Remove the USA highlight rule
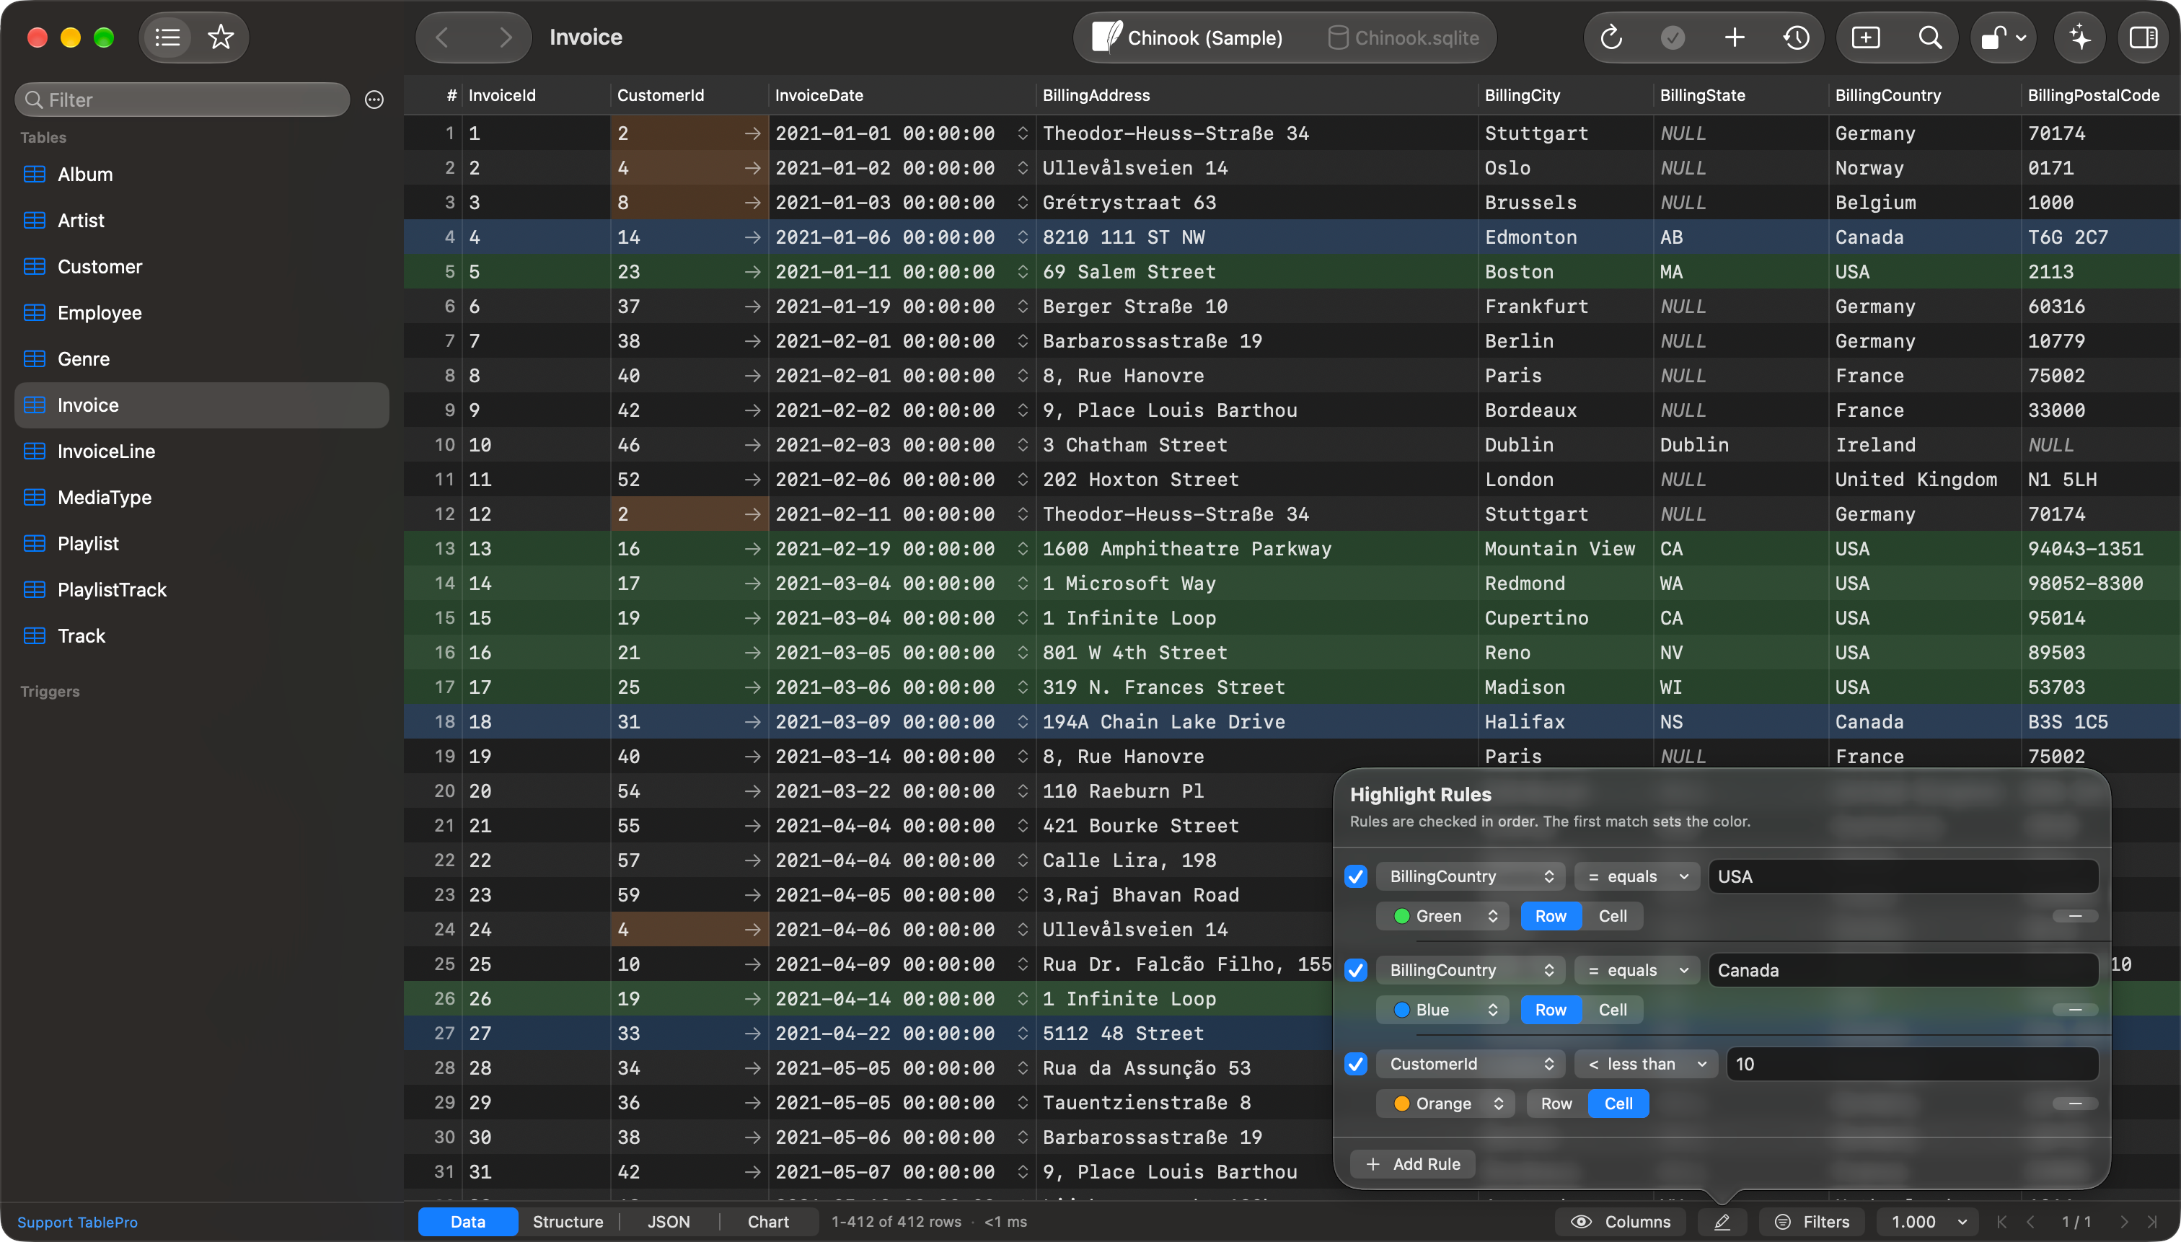Screen dimensions: 2181x1242 coord(2075,916)
